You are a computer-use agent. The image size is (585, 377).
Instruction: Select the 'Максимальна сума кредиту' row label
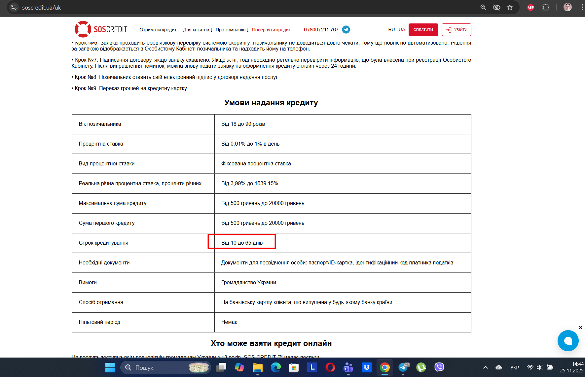(143, 203)
